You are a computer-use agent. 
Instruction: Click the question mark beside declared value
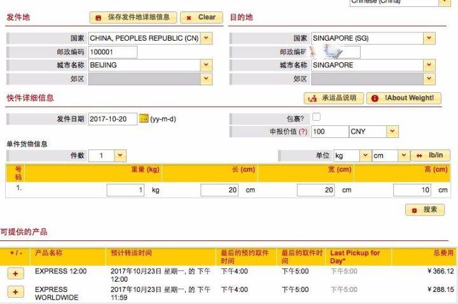pos(303,132)
